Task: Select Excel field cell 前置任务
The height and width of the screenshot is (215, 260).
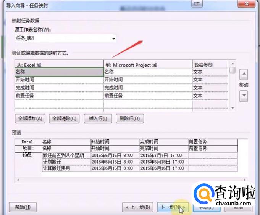Action: tap(59, 96)
